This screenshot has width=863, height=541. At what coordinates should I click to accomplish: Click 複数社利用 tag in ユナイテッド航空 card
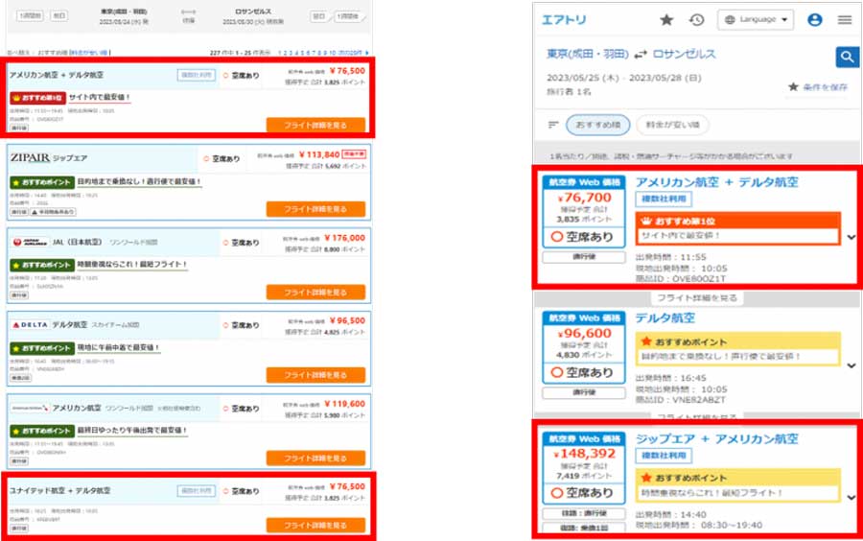197,491
